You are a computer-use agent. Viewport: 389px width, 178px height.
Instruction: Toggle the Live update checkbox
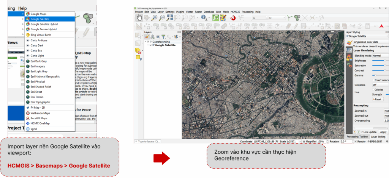362,132
